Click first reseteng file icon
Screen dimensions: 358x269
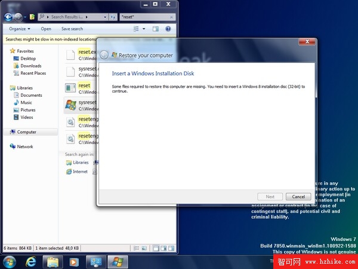coord(70,122)
